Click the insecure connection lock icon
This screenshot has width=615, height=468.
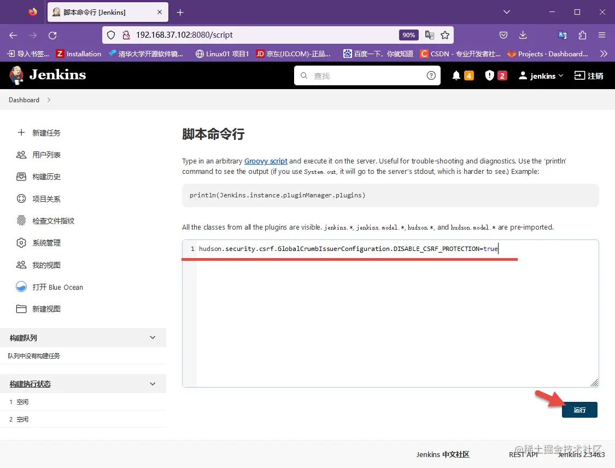click(126, 35)
